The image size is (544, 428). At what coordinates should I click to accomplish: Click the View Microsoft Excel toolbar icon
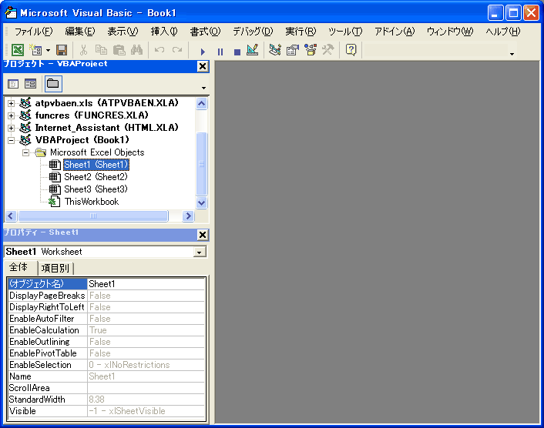[18, 50]
